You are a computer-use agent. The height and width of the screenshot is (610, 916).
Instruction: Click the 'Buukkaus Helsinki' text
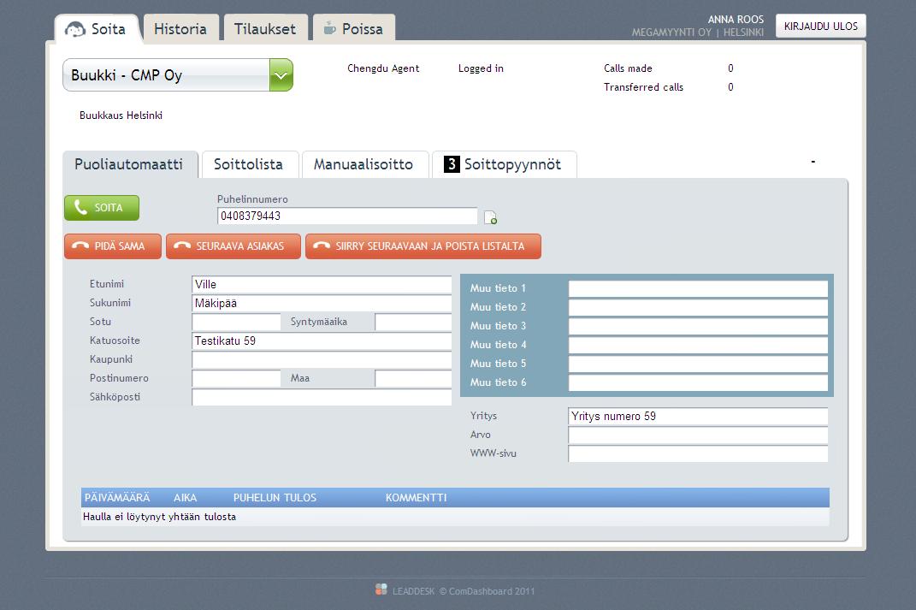(x=121, y=115)
